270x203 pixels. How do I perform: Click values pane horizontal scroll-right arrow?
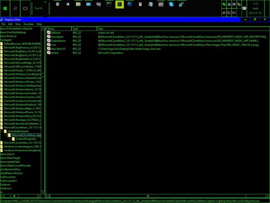[267, 196]
